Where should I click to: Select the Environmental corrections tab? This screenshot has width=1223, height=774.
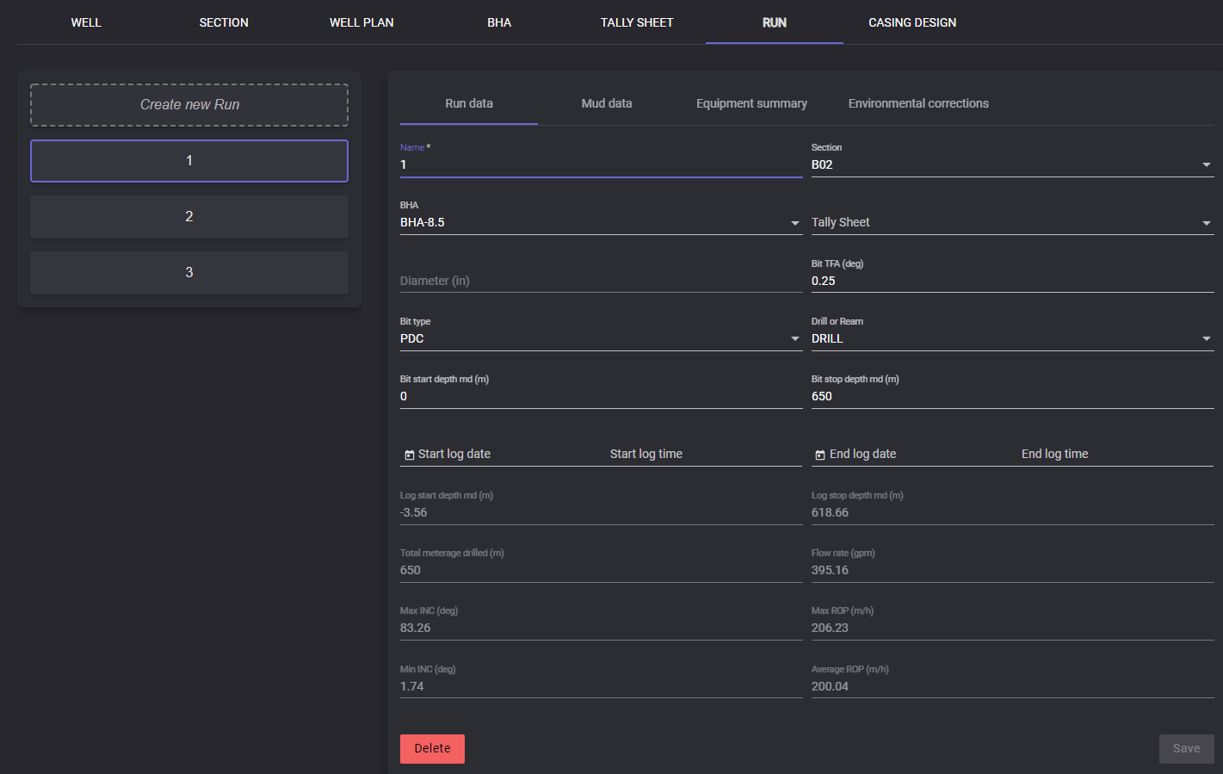[917, 103]
